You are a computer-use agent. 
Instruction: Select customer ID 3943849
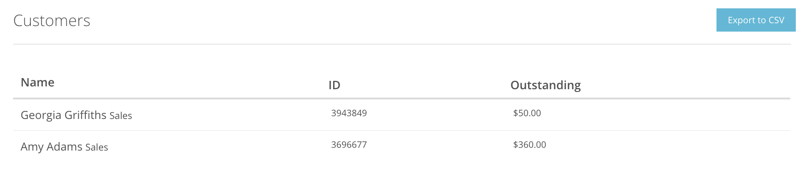coord(349,113)
